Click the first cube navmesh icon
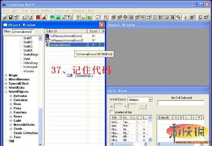 tap(113, 17)
